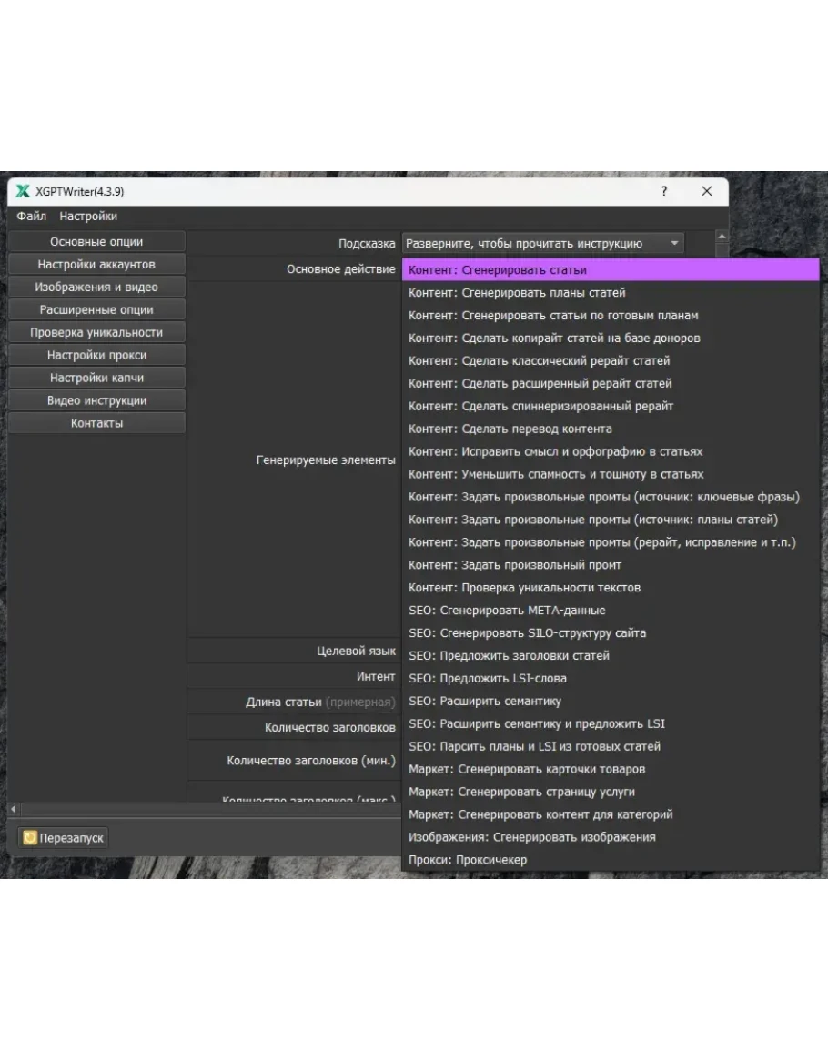Select произвольные промты (источник: ключевые фразы)
Image resolution: width=828 pixels, height=1051 pixels.
[611, 498]
